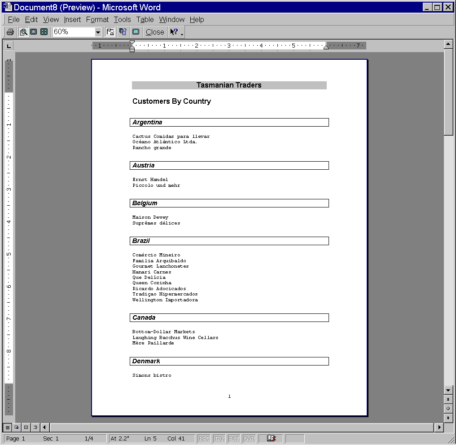Click horizontal scrollbar left arrow

coord(44,427)
